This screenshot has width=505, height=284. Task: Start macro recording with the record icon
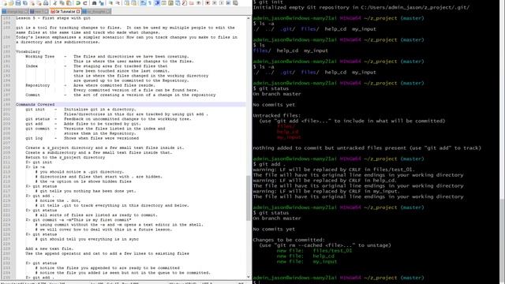click(208, 3)
